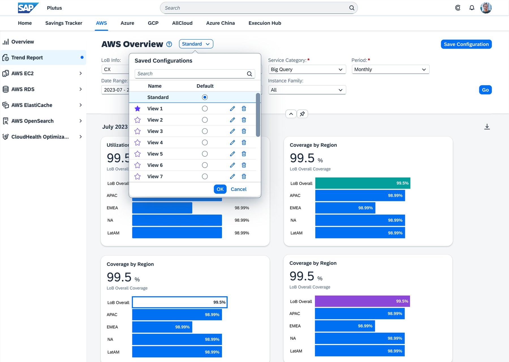Set View 5 as default
This screenshot has width=509, height=362.
[x=205, y=154]
